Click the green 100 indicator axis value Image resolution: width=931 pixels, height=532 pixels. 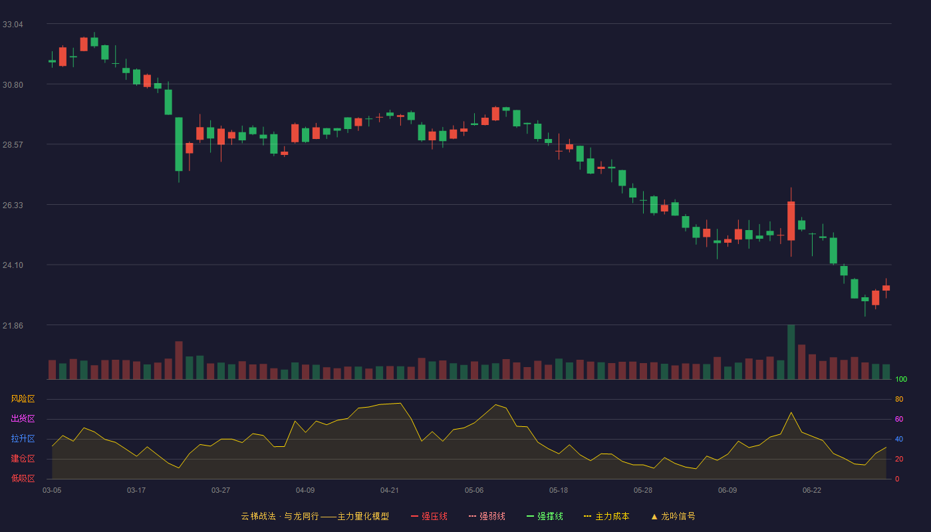click(x=901, y=379)
